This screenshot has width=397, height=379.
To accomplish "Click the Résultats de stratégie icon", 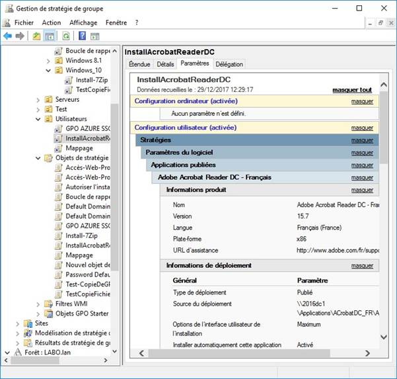I will tap(28, 343).
